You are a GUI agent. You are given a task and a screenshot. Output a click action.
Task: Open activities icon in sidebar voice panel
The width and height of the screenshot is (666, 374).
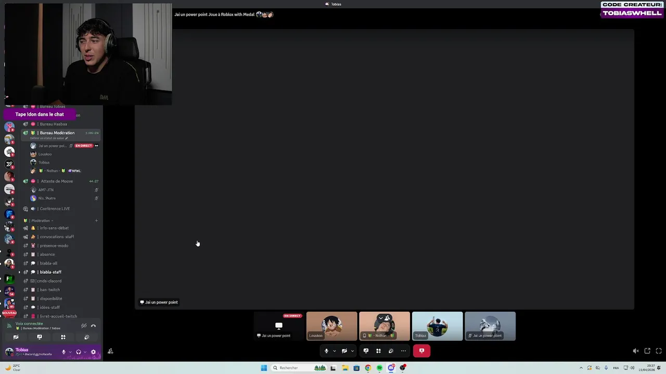[63, 337]
